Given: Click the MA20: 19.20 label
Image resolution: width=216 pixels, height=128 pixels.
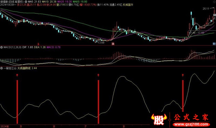Looking at the screenshot, I should pyautogui.click(x=65, y=2).
